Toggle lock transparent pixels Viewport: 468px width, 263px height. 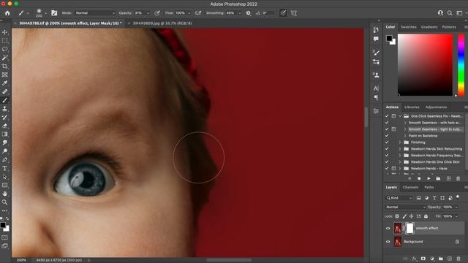pos(397,216)
